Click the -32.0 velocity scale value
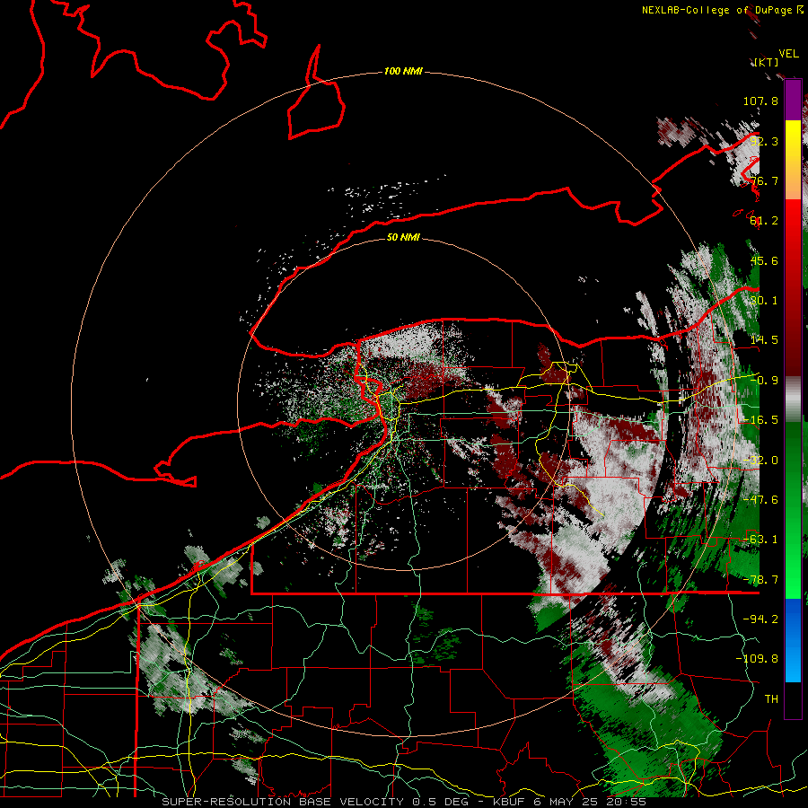This screenshot has width=808, height=808. coord(760,461)
